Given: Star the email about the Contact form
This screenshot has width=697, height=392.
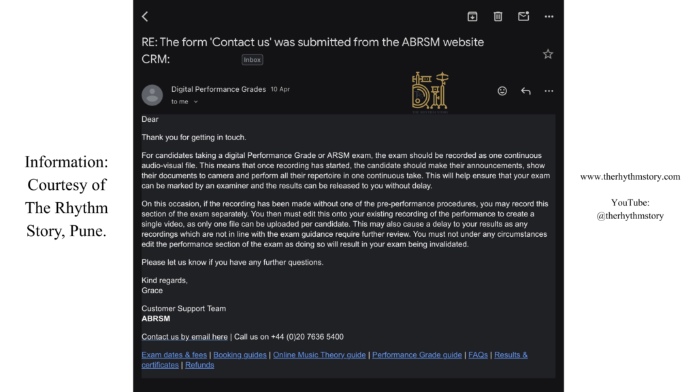Looking at the screenshot, I should (548, 53).
